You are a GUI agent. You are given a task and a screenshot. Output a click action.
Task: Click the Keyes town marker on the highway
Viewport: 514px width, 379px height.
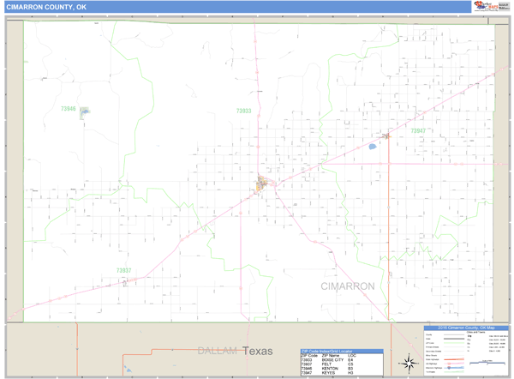(386, 135)
